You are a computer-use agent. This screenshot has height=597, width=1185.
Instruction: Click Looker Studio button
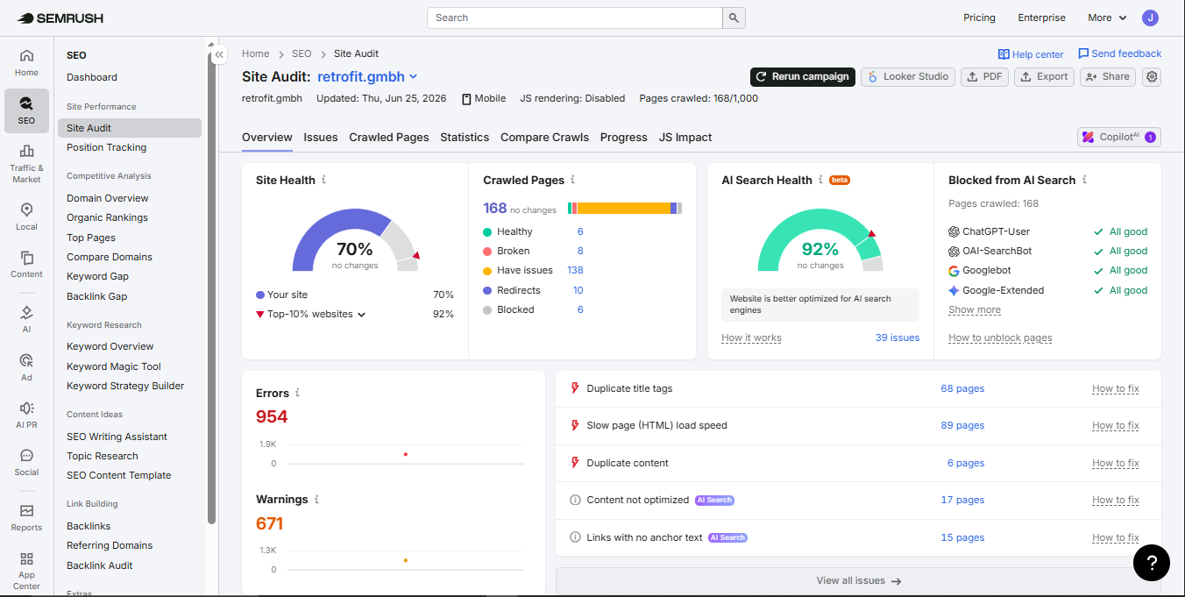tap(908, 77)
